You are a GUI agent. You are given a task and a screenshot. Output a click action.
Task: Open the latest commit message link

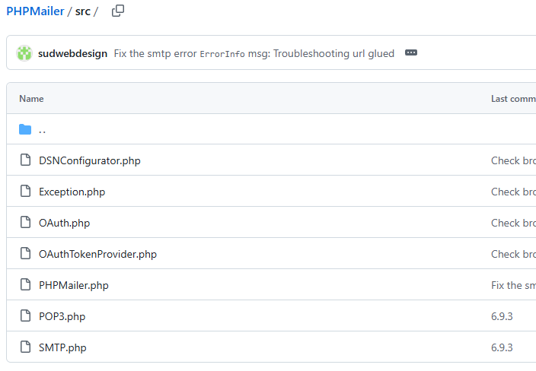(x=254, y=53)
